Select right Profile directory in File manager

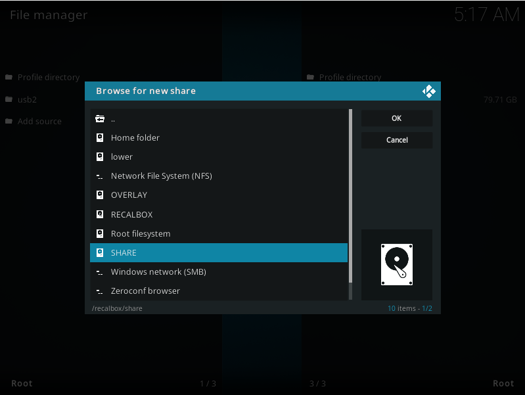(x=350, y=78)
